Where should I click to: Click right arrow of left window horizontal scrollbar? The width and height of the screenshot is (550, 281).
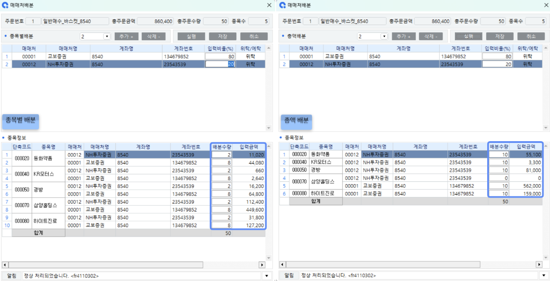point(262,265)
